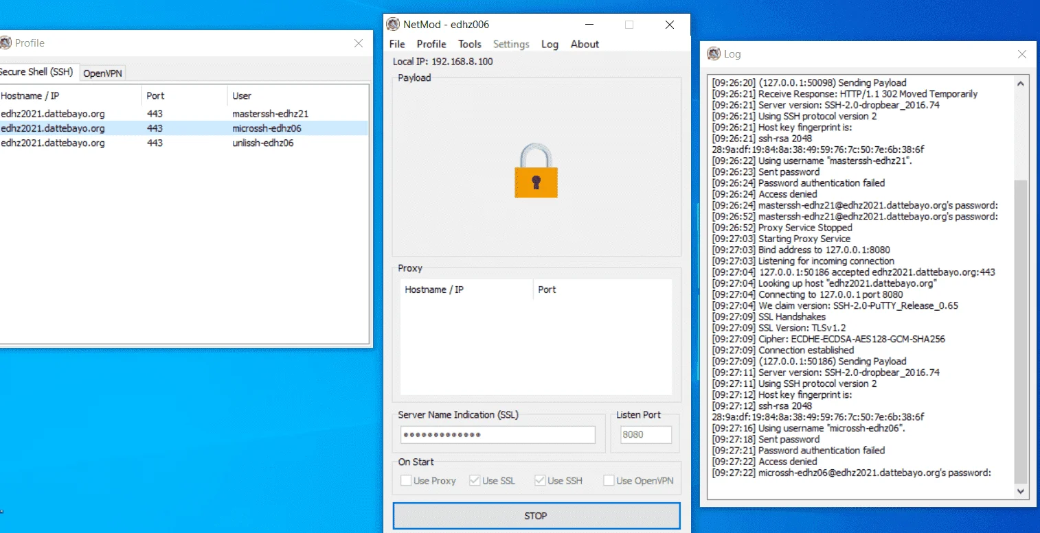Image resolution: width=1040 pixels, height=533 pixels.
Task: Select profile row with user unlissh-edhz06
Action: point(184,143)
